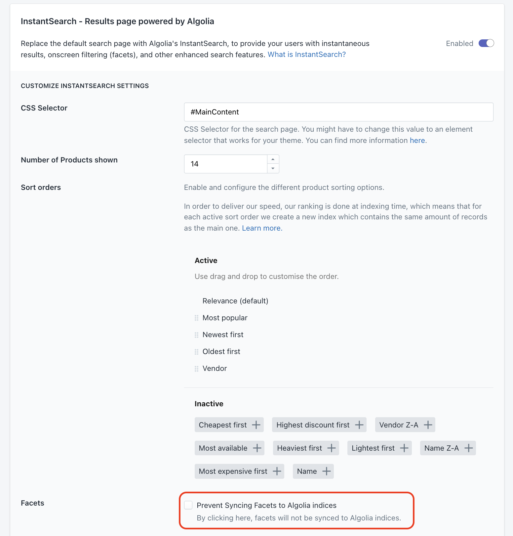Decrease the number of products shown
The height and width of the screenshot is (536, 513).
[x=273, y=168]
